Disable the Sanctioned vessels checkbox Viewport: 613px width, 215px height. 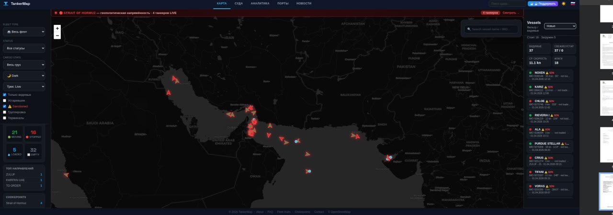5,106
